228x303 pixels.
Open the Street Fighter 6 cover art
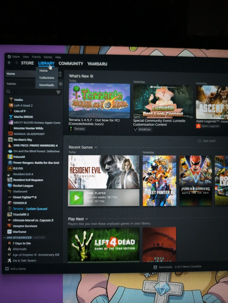(160, 181)
